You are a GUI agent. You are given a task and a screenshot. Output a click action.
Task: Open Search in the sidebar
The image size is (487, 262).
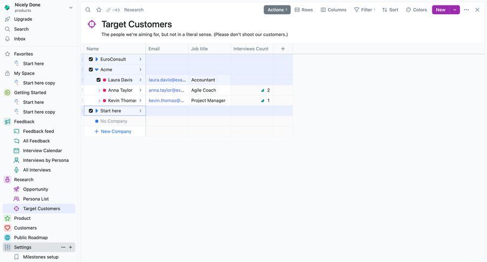click(21, 29)
